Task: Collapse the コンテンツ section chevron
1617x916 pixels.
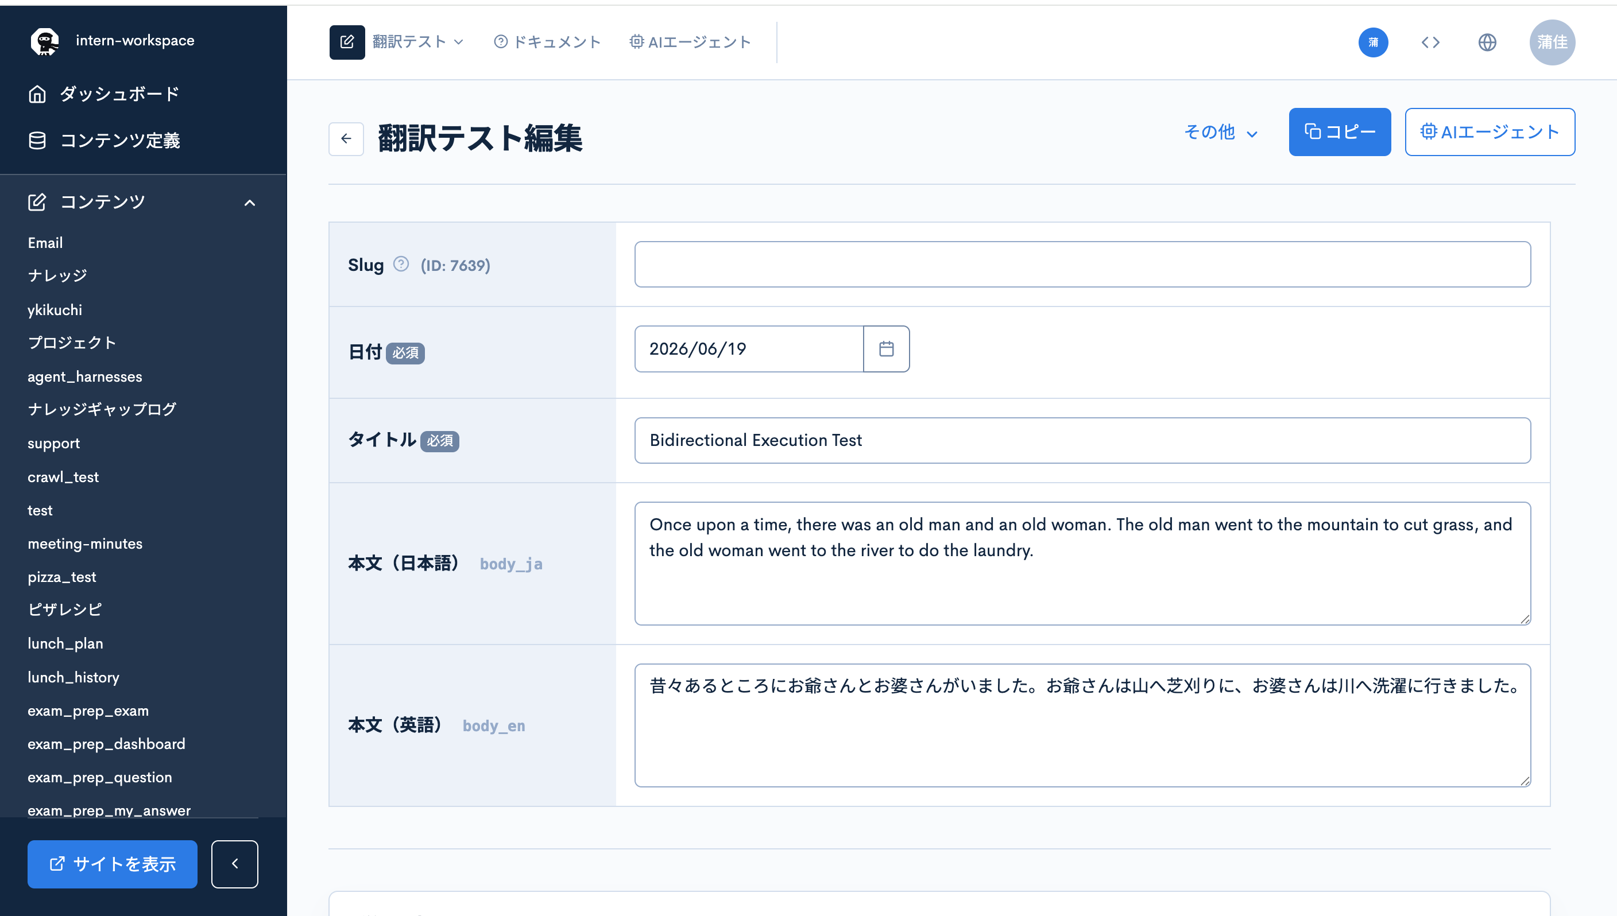Action: pyautogui.click(x=250, y=203)
